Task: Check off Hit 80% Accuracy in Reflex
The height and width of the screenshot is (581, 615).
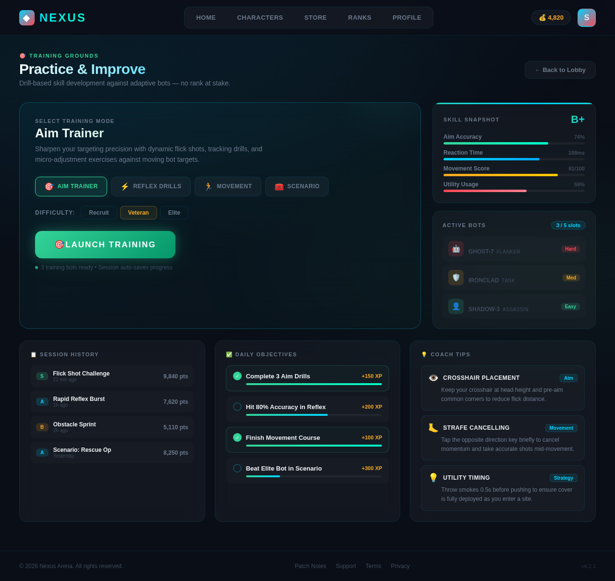Action: click(237, 407)
